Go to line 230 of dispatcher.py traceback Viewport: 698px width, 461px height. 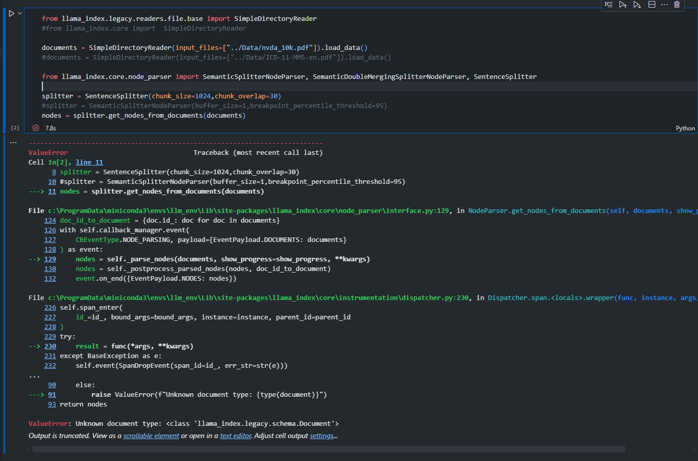pyautogui.click(x=50, y=346)
